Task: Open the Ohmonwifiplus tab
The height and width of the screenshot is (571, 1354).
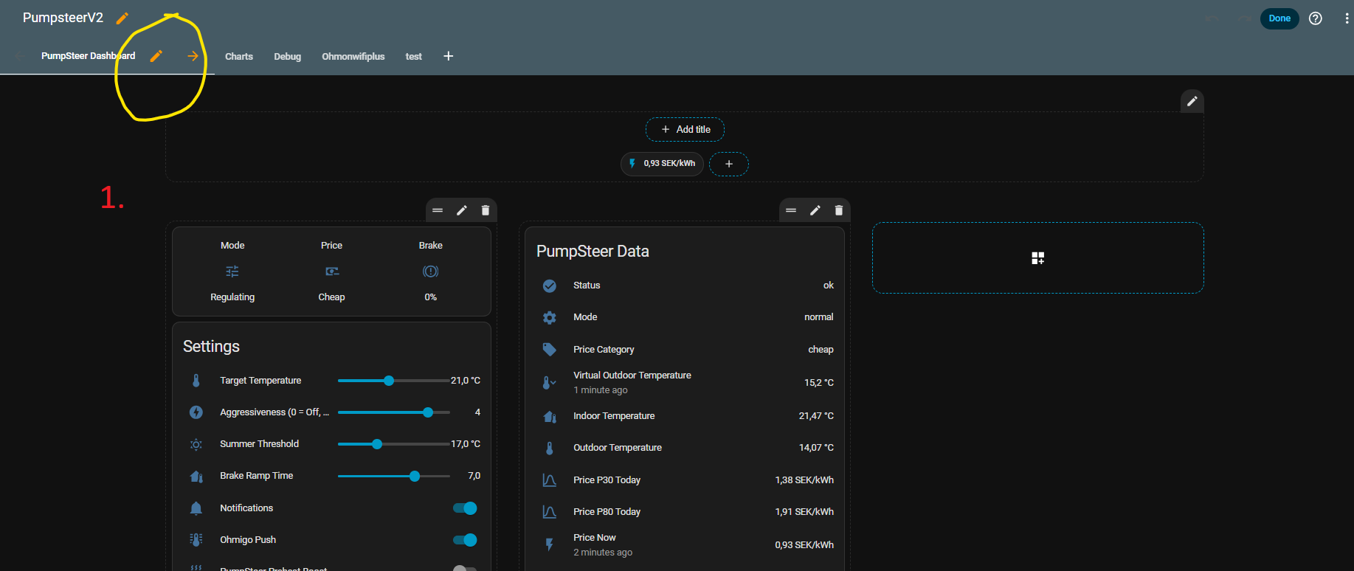Action: pyautogui.click(x=353, y=56)
